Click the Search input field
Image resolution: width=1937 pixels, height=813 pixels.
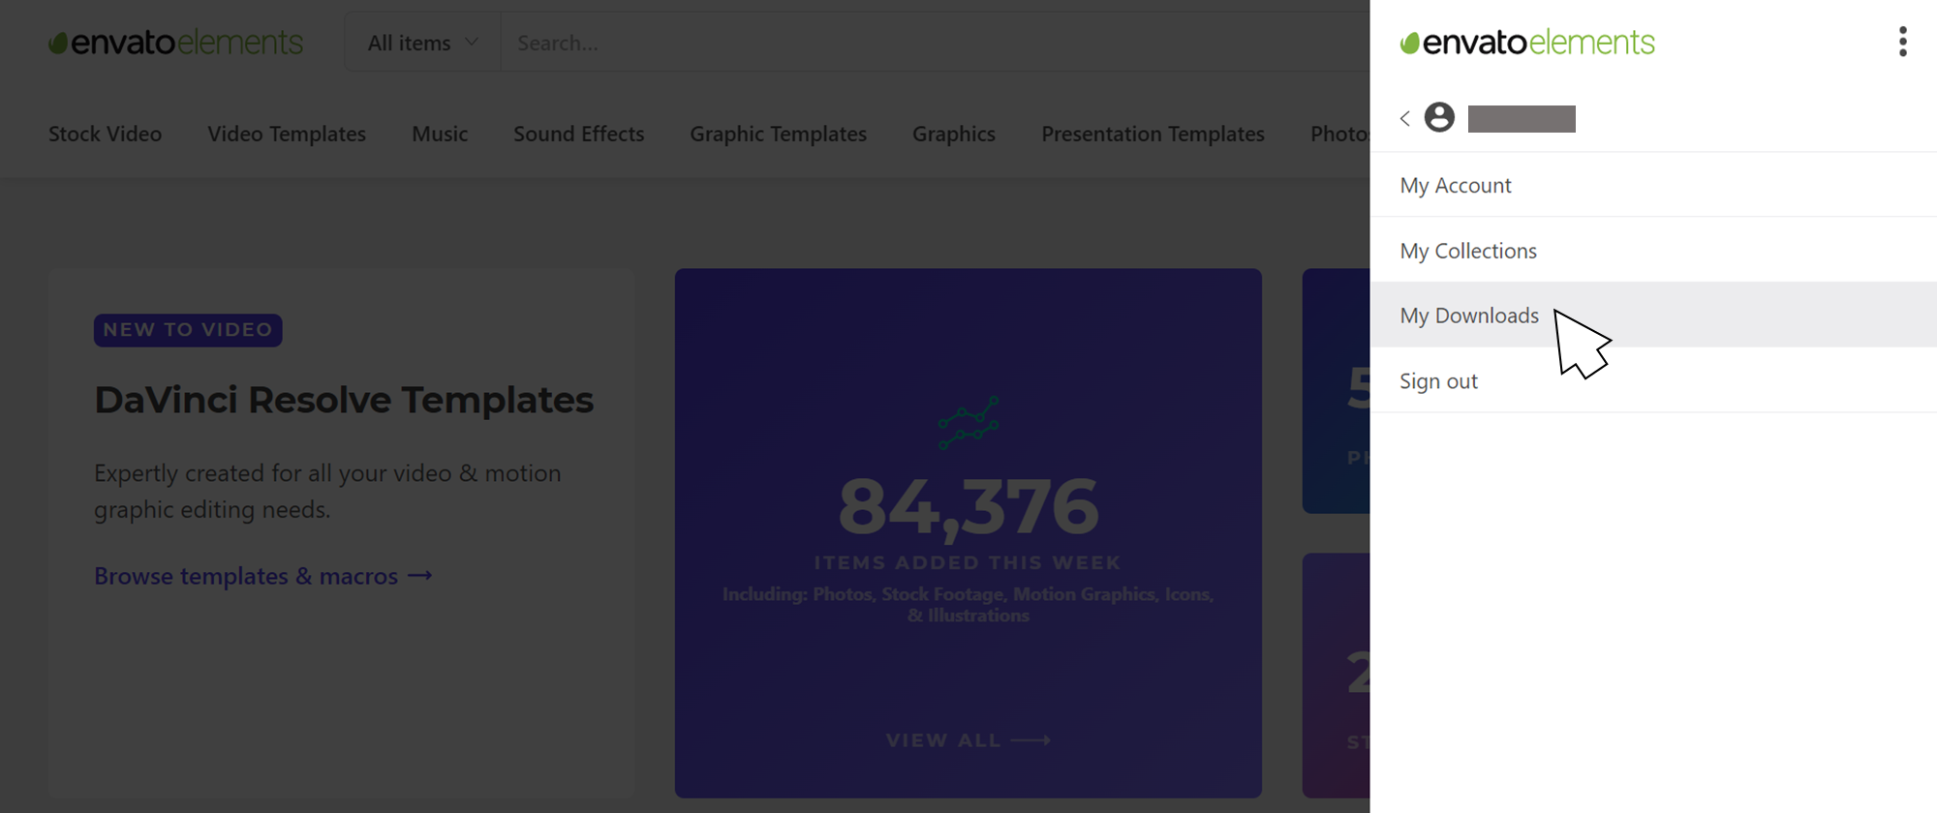pyautogui.click(x=935, y=43)
